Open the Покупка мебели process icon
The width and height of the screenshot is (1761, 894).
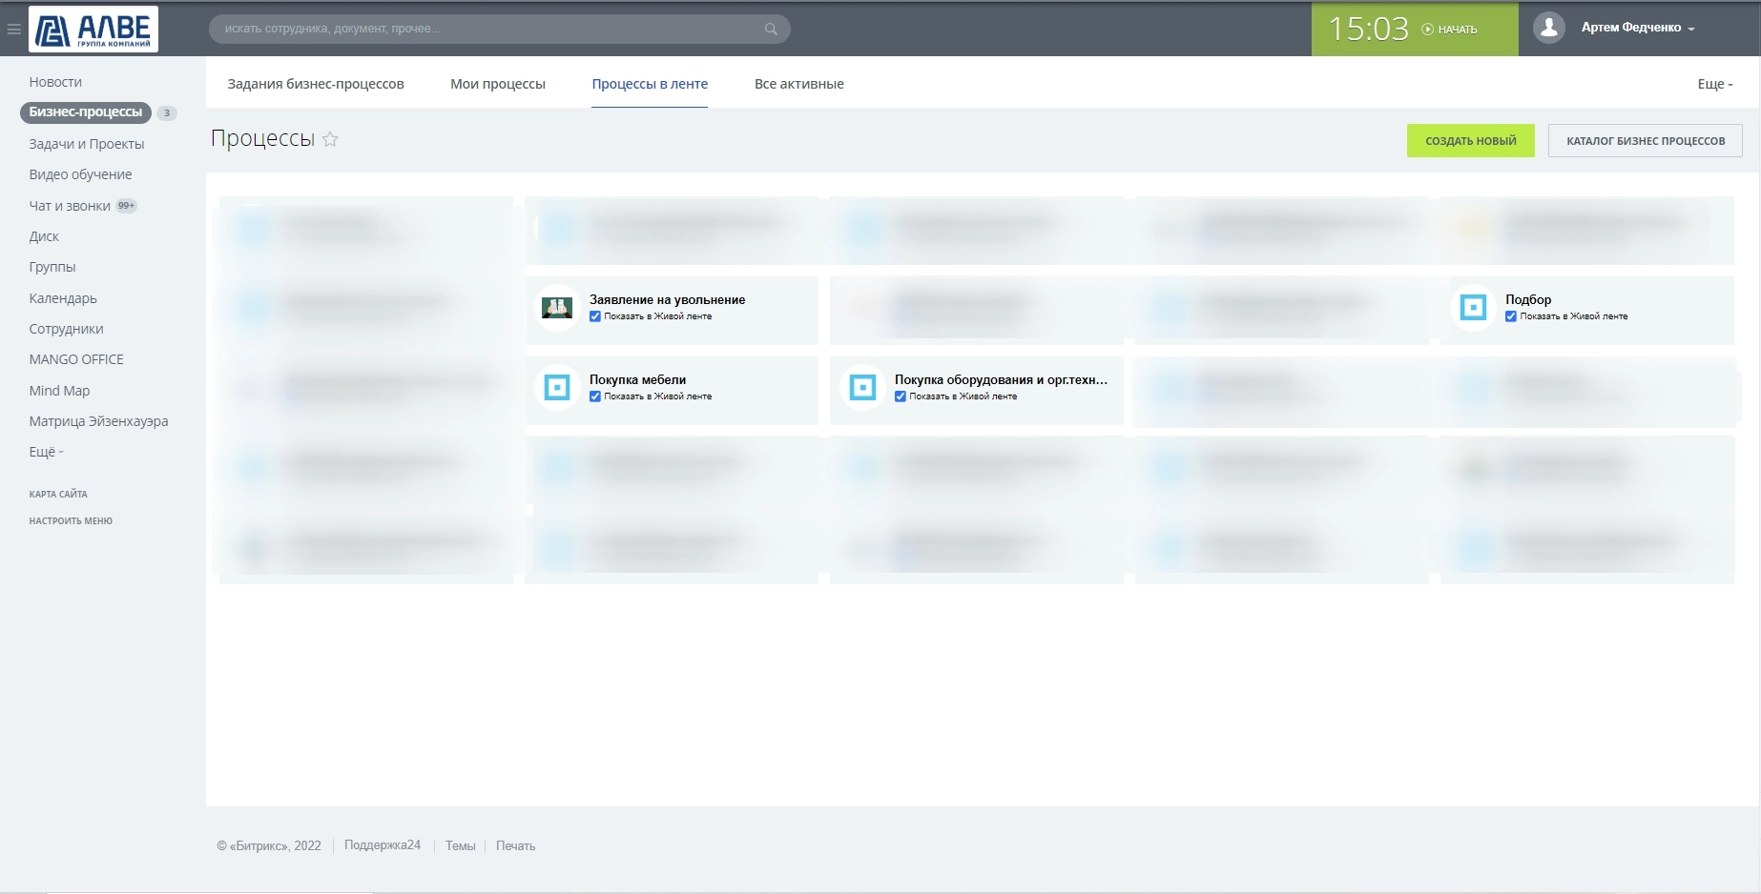(x=557, y=387)
